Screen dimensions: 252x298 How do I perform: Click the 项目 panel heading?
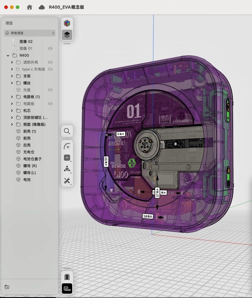(x=9, y=23)
